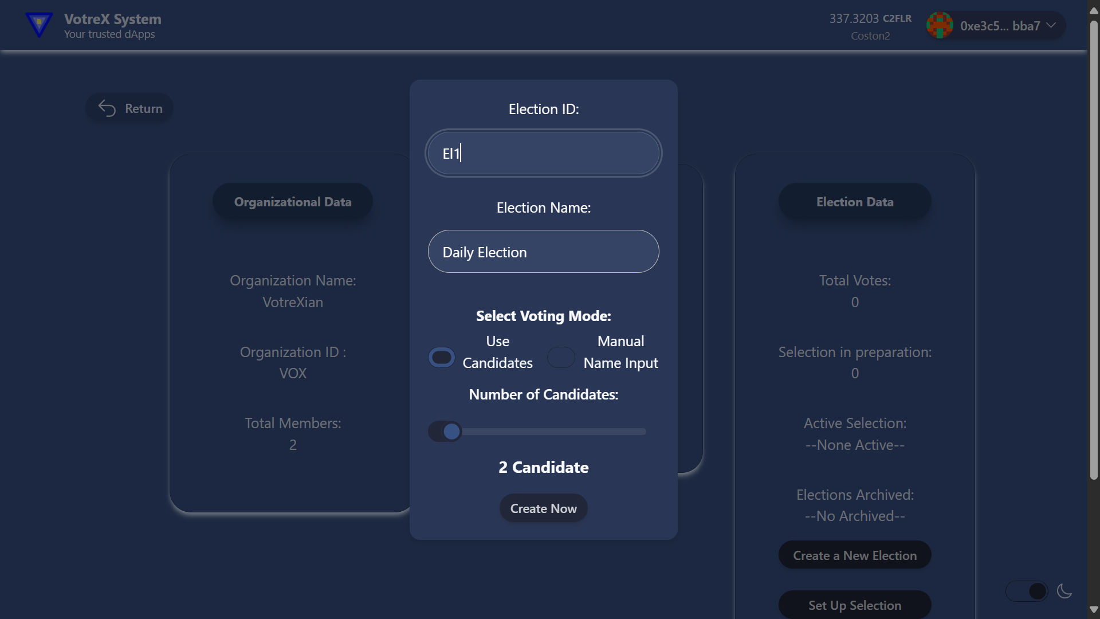Select the Election Data tab

(855, 202)
